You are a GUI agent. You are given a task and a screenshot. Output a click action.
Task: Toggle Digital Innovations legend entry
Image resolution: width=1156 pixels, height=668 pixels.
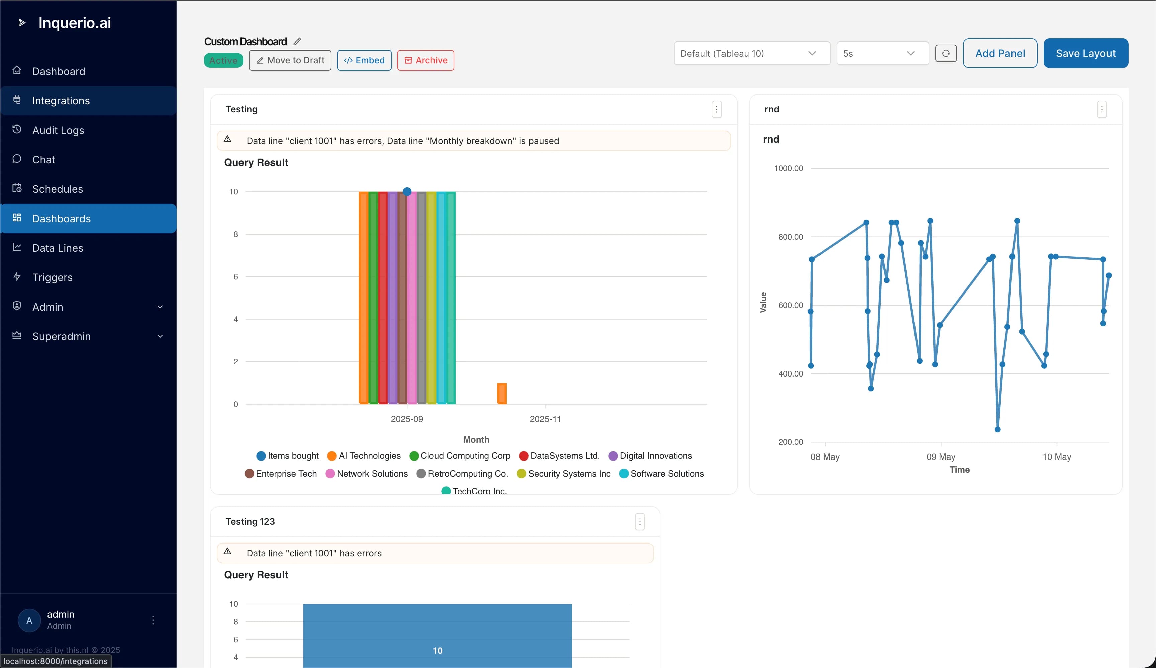(650, 456)
